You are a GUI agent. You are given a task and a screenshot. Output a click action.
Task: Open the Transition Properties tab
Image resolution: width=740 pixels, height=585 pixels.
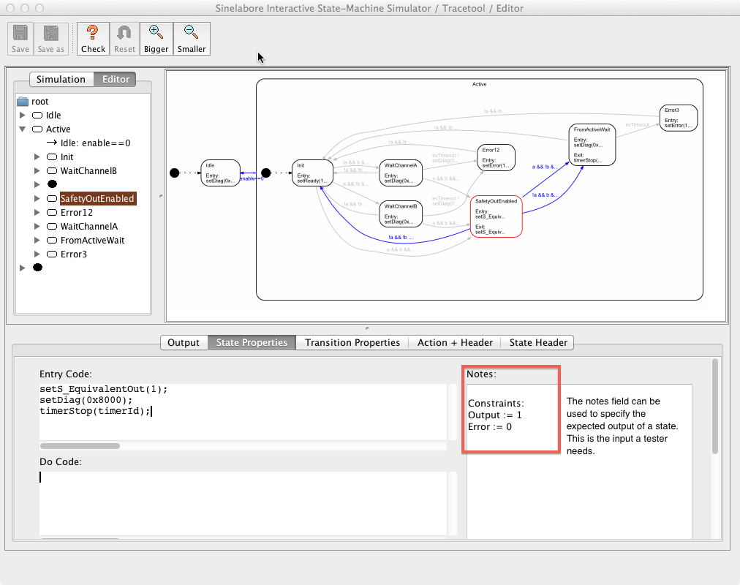tap(352, 342)
